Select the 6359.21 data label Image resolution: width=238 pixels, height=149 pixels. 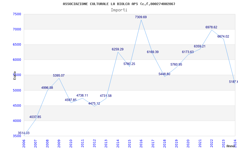pos(200,46)
